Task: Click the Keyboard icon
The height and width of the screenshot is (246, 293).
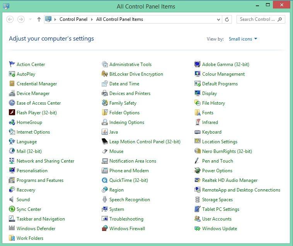Action: coord(197,132)
